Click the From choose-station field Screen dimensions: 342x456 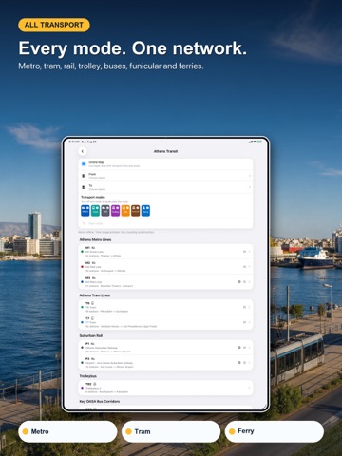click(x=165, y=176)
